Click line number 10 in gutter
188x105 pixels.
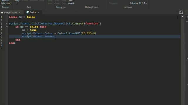click(x=1, y=46)
